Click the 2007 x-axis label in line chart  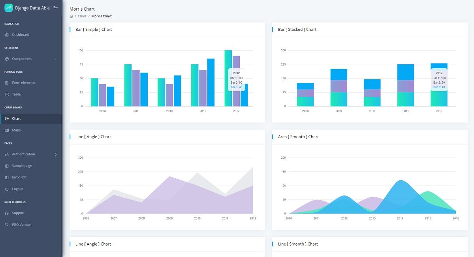pos(114,218)
